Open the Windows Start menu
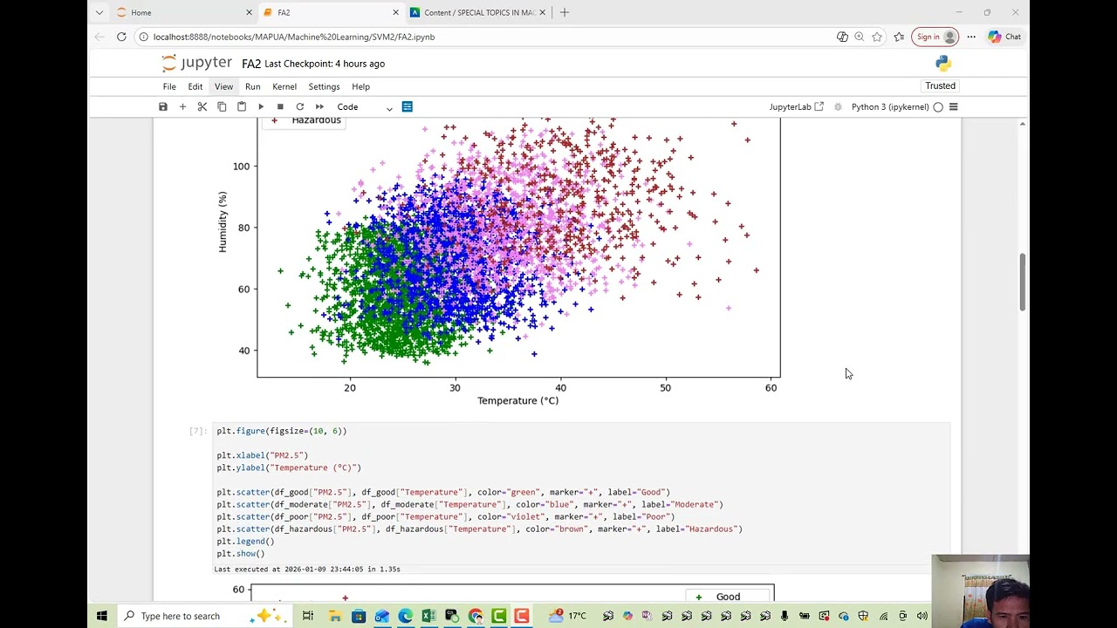1117x628 pixels. (x=102, y=616)
